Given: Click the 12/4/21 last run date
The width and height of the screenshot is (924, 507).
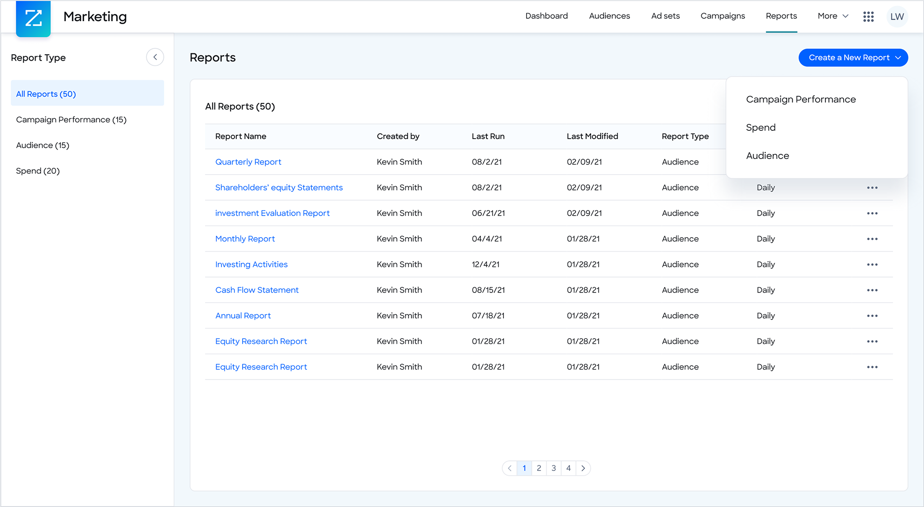Looking at the screenshot, I should point(486,265).
